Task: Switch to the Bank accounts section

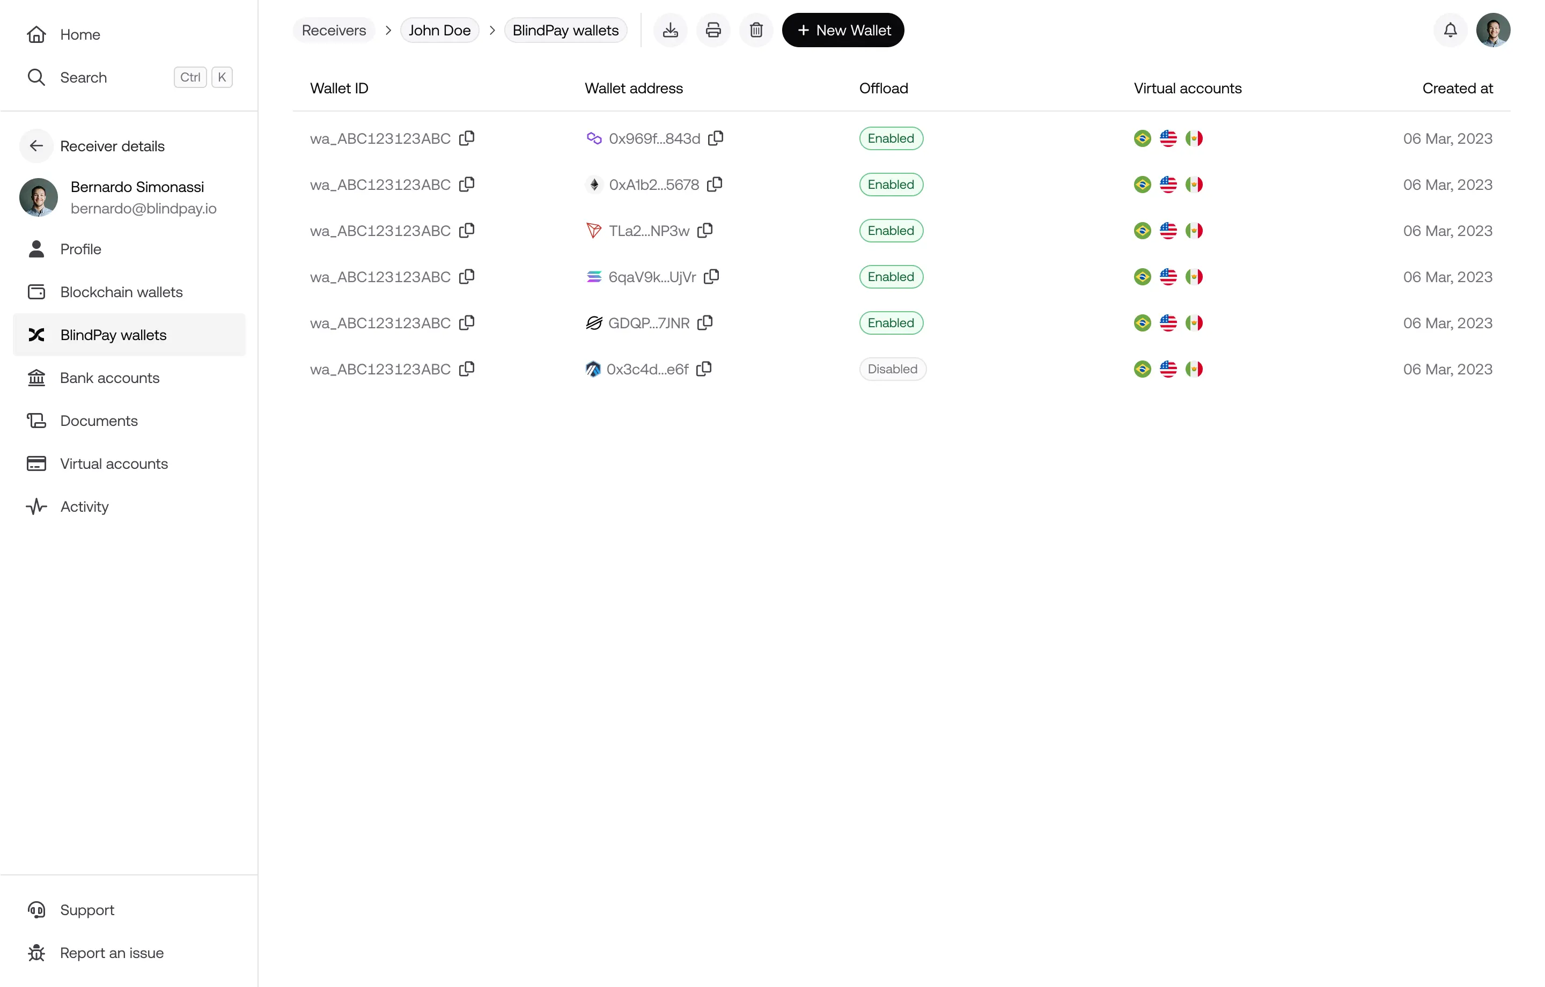Action: pos(109,378)
